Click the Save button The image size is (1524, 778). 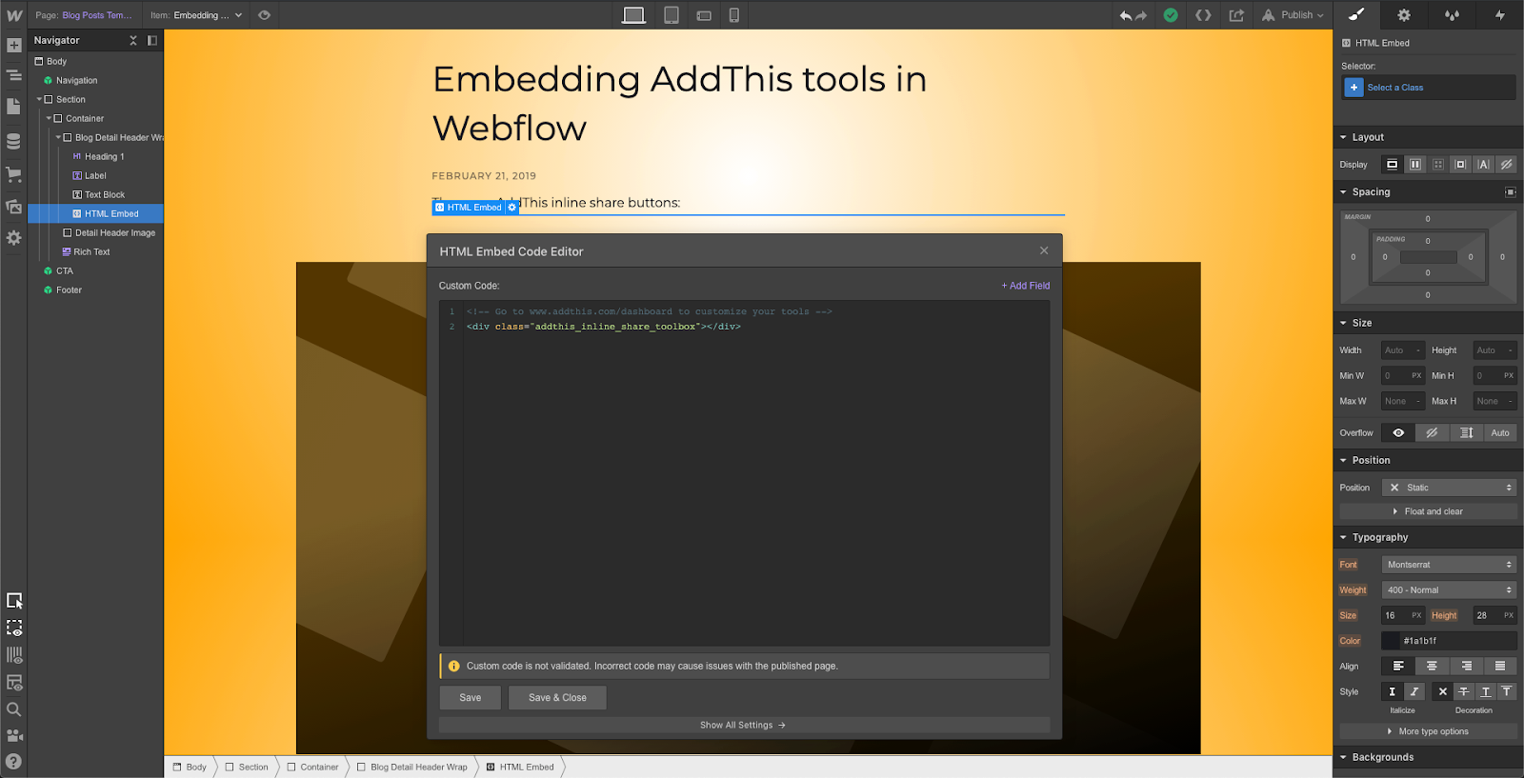click(471, 698)
